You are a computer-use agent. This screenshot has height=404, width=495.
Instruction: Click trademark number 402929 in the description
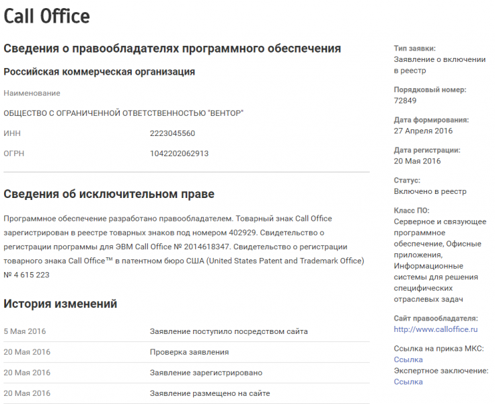(242, 233)
